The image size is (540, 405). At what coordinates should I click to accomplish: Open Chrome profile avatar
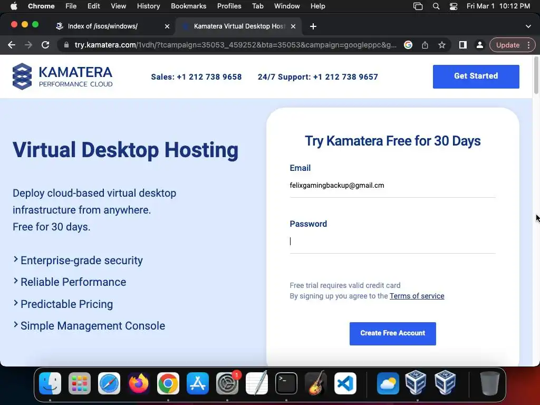pyautogui.click(x=479, y=45)
